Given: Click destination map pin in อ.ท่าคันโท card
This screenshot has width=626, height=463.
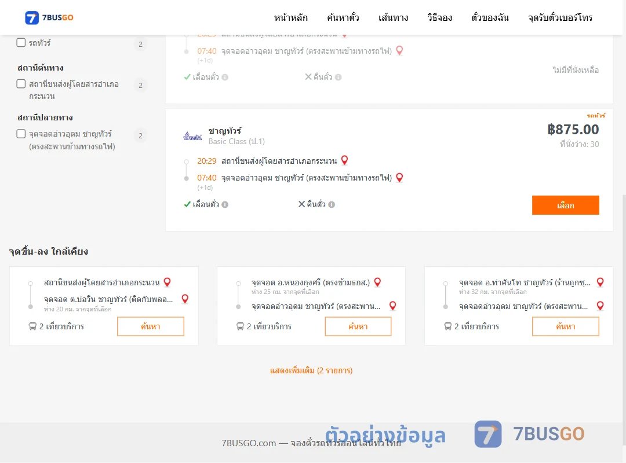Looking at the screenshot, I should coord(600,306).
